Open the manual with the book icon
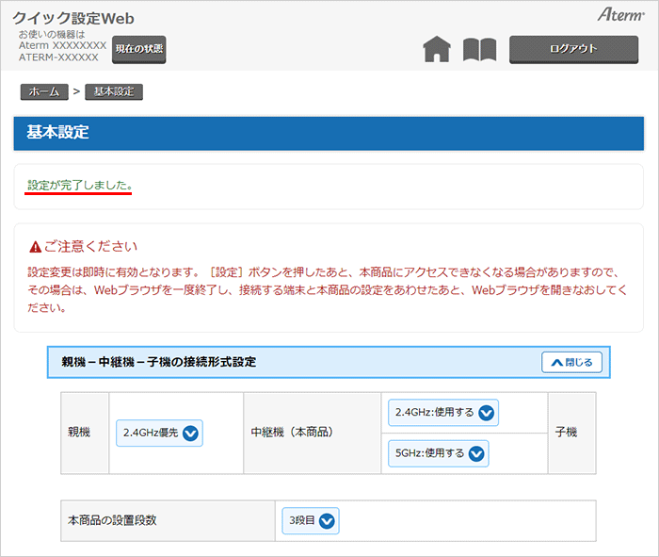Viewport: 659px width, 557px height. (479, 50)
